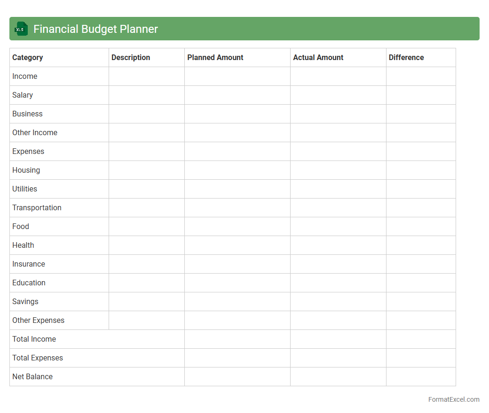Select the Insurance row label

tap(29, 264)
